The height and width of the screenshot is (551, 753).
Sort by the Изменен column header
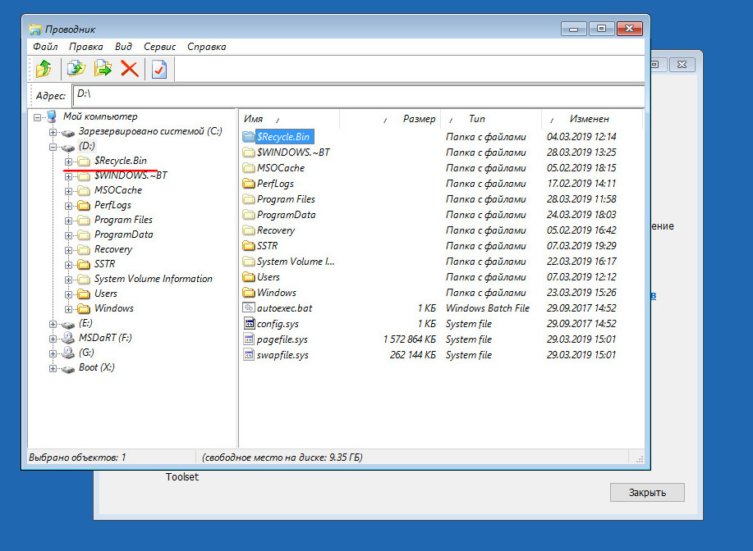pos(591,119)
